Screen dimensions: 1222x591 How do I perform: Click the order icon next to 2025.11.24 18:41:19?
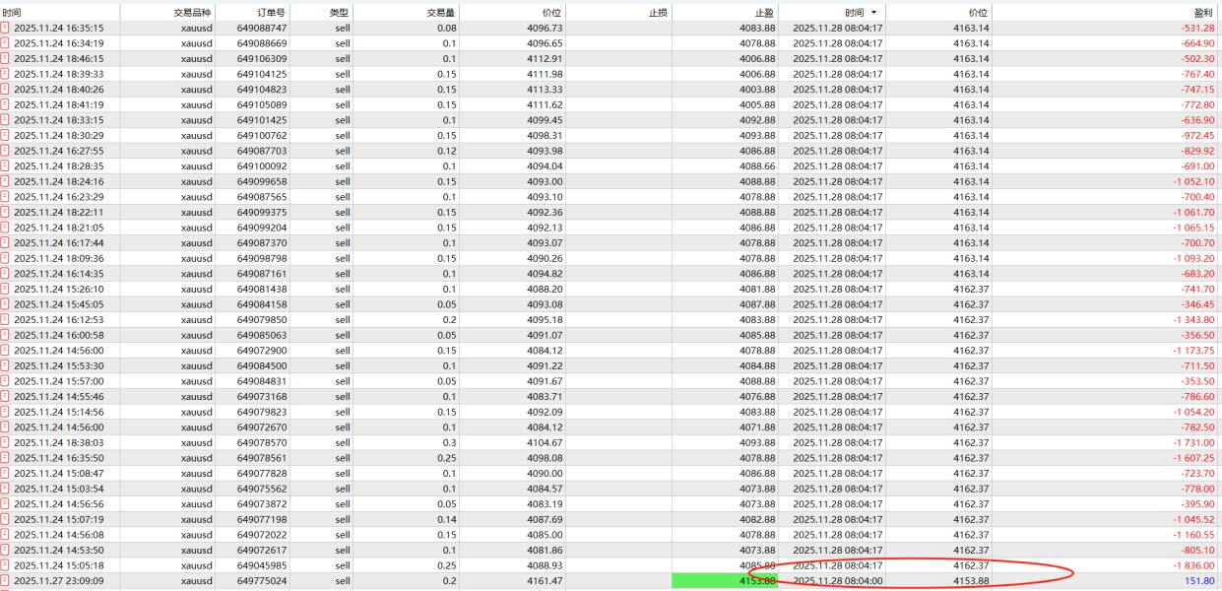pyautogui.click(x=5, y=104)
